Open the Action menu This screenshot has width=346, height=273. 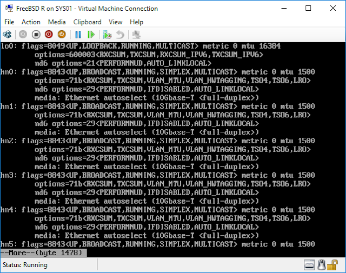click(x=31, y=22)
